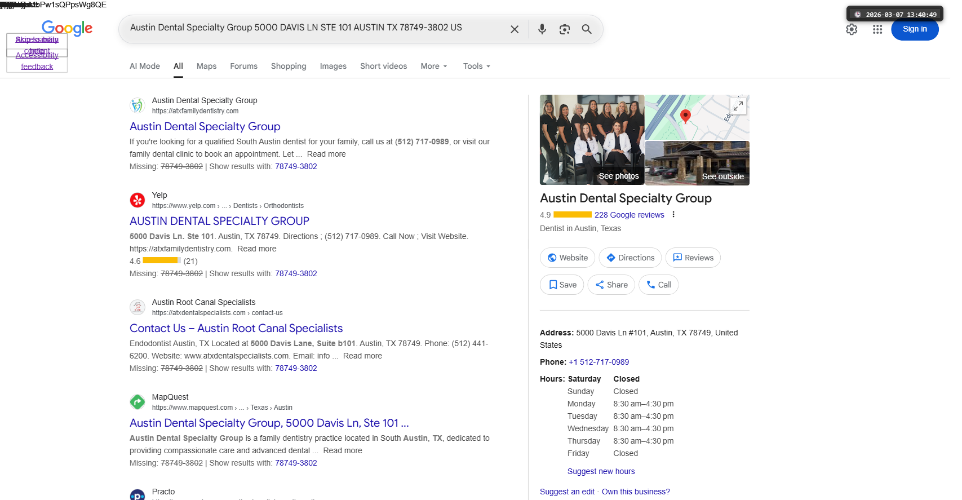Switch to the Maps tab
Viewport: 962px width, 500px height.
206,66
